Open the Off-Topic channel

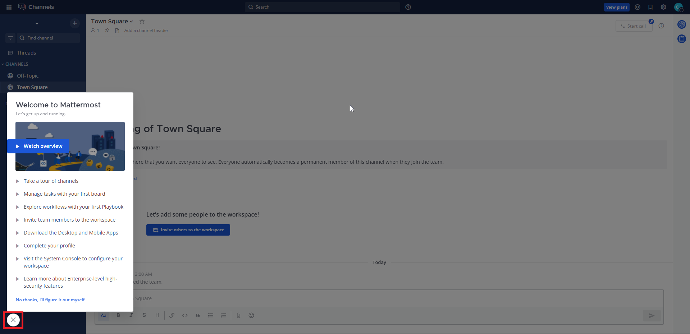43,76
